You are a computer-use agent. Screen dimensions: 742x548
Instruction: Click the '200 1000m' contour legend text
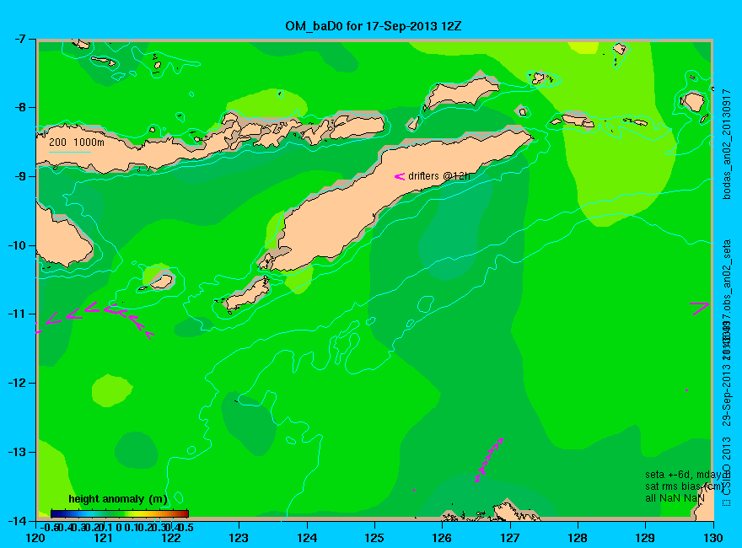(x=77, y=142)
